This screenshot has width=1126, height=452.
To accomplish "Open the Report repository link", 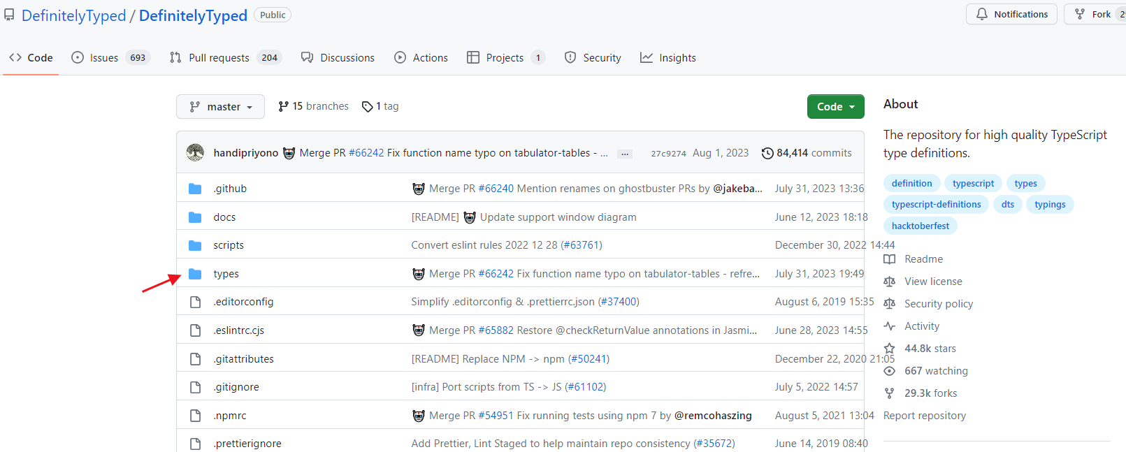I will tap(924, 416).
